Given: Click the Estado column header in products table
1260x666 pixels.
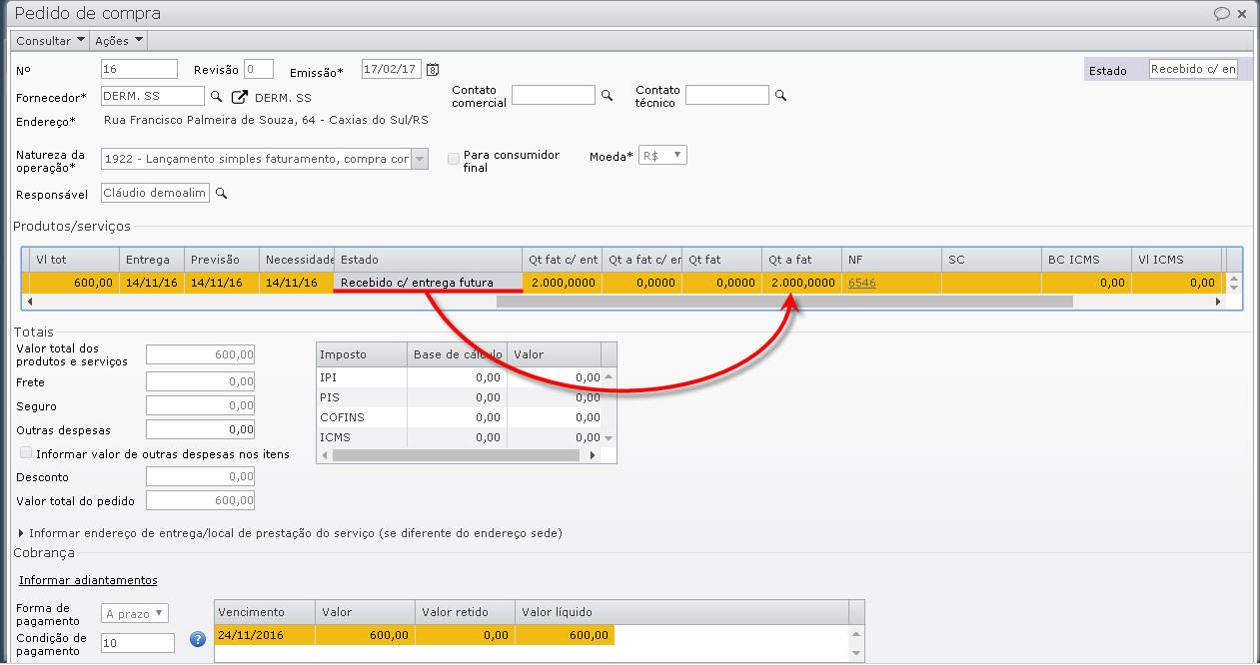Looking at the screenshot, I should point(428,260).
